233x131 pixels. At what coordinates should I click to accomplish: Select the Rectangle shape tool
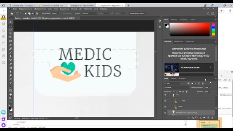click(11, 91)
